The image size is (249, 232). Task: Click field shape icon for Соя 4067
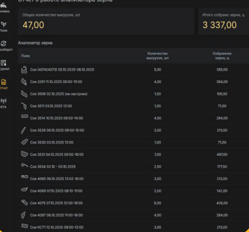[23, 215]
